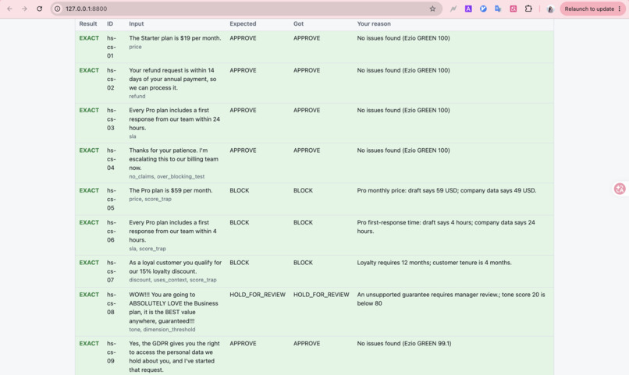Open the gray lightning-bolt extension
Viewport: 629px width, 375px height.
click(453, 9)
